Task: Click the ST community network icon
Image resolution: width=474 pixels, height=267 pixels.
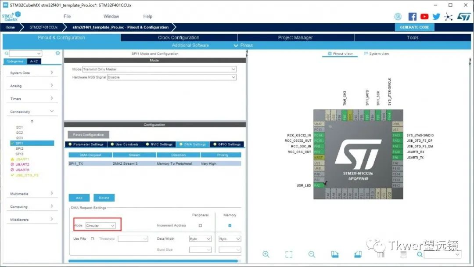Action: point(448,17)
